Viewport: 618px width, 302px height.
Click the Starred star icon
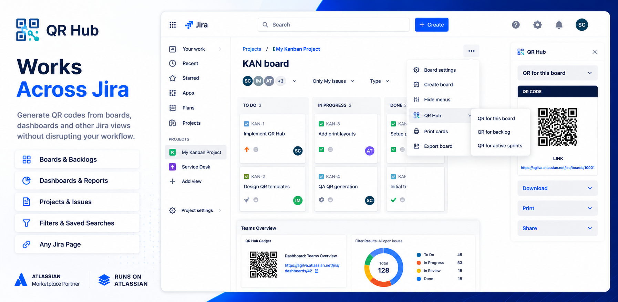(x=173, y=78)
